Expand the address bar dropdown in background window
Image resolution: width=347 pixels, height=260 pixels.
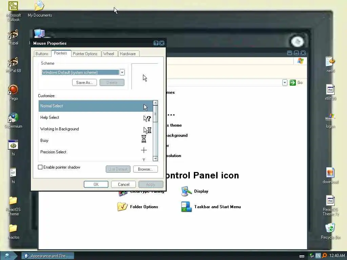[x=285, y=83]
